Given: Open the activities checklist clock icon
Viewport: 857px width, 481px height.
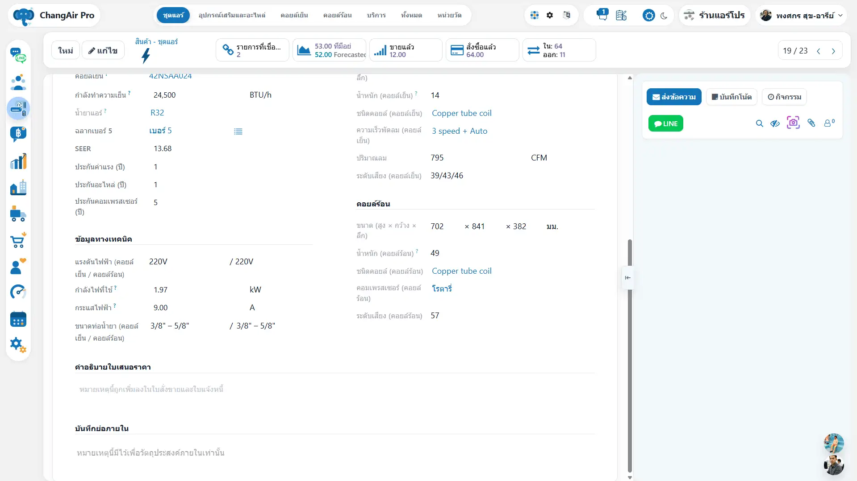Looking at the screenshot, I should pyautogui.click(x=621, y=15).
